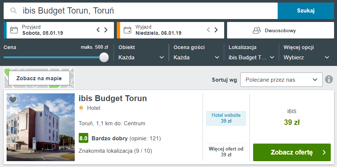Click the guests icon beside Dwuosobowy
Image resolution: width=337 pixels, height=167 pixels.
[257, 30]
